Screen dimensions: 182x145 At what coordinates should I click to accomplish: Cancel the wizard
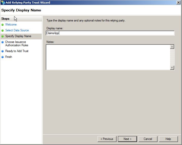coord(148,139)
